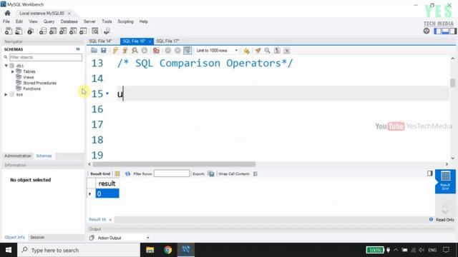The height and width of the screenshot is (257, 458).
Task: Toggle Wrap Cell Content button
Action: click(255, 173)
